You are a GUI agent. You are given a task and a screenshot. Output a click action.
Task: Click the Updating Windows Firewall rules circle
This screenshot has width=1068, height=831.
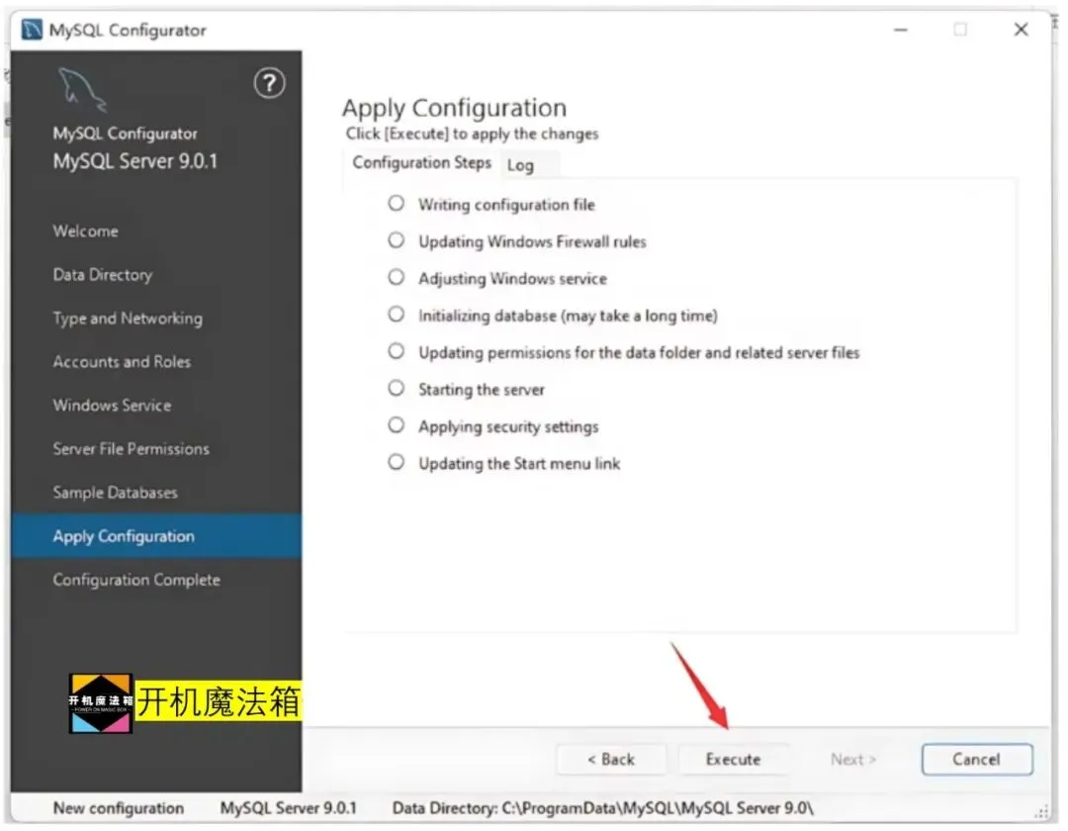396,239
